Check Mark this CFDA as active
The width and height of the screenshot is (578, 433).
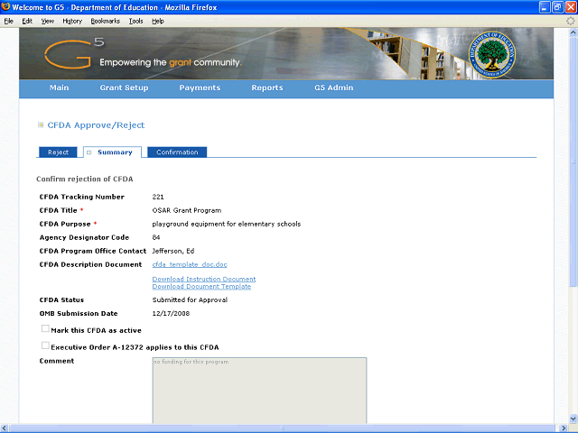[x=45, y=328]
